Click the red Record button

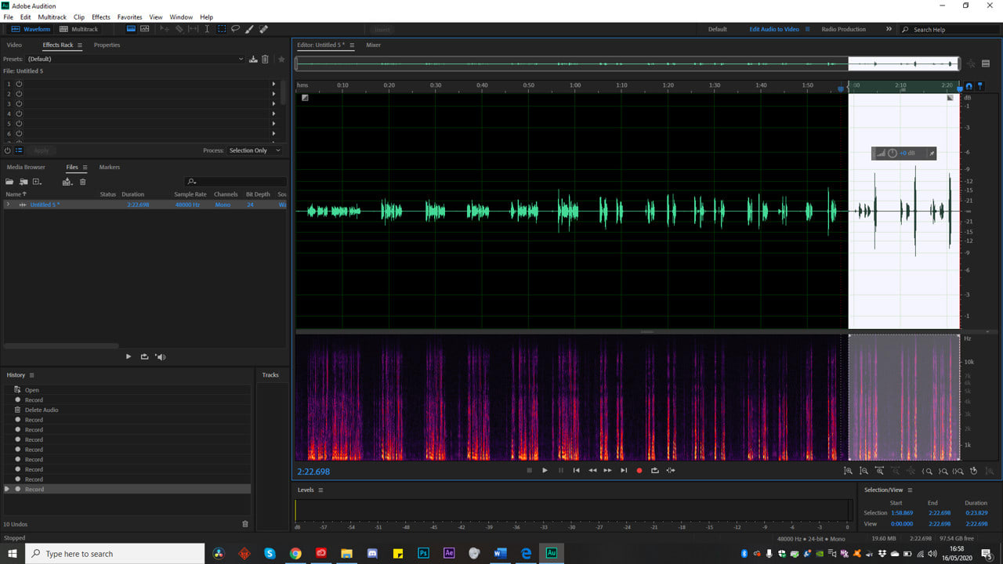[639, 470]
